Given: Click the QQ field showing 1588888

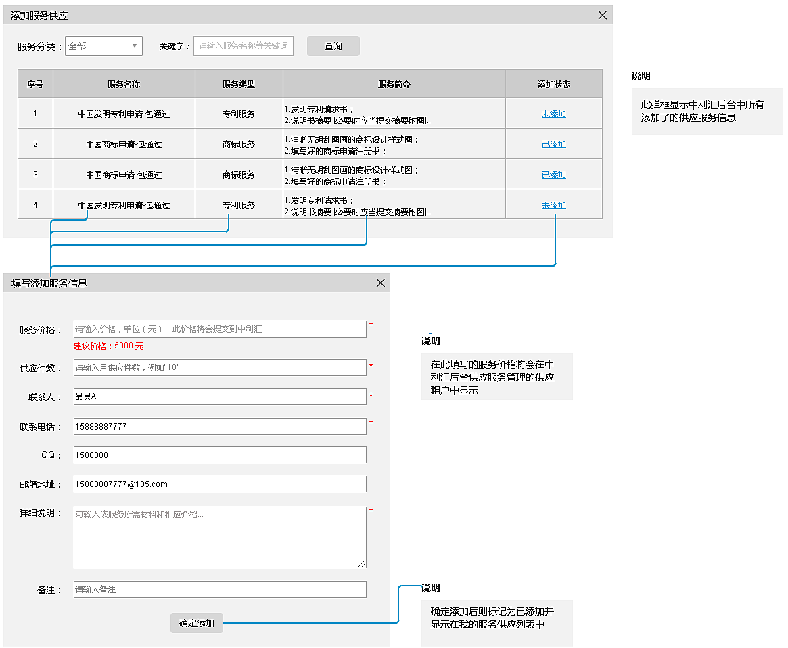Looking at the screenshot, I should 220,455.
